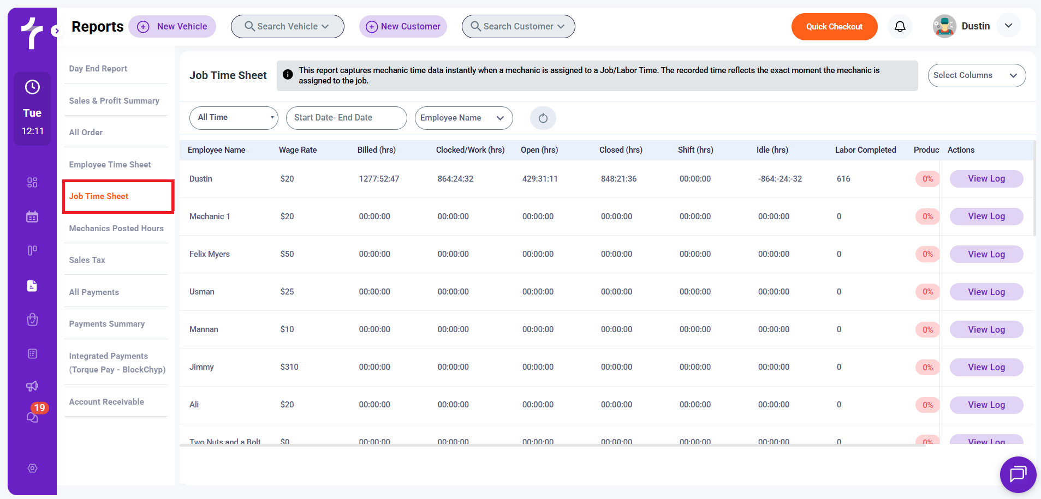The image size is (1041, 499).
Task: Open the chat messages icon with badge 19
Action: click(33, 417)
